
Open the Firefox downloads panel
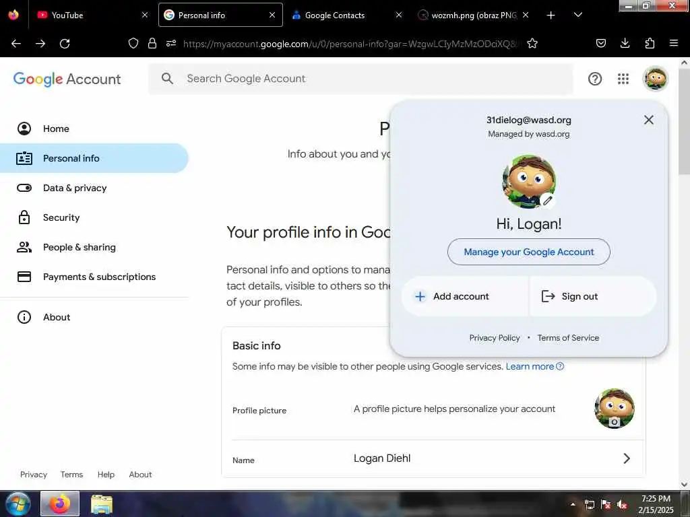625,43
